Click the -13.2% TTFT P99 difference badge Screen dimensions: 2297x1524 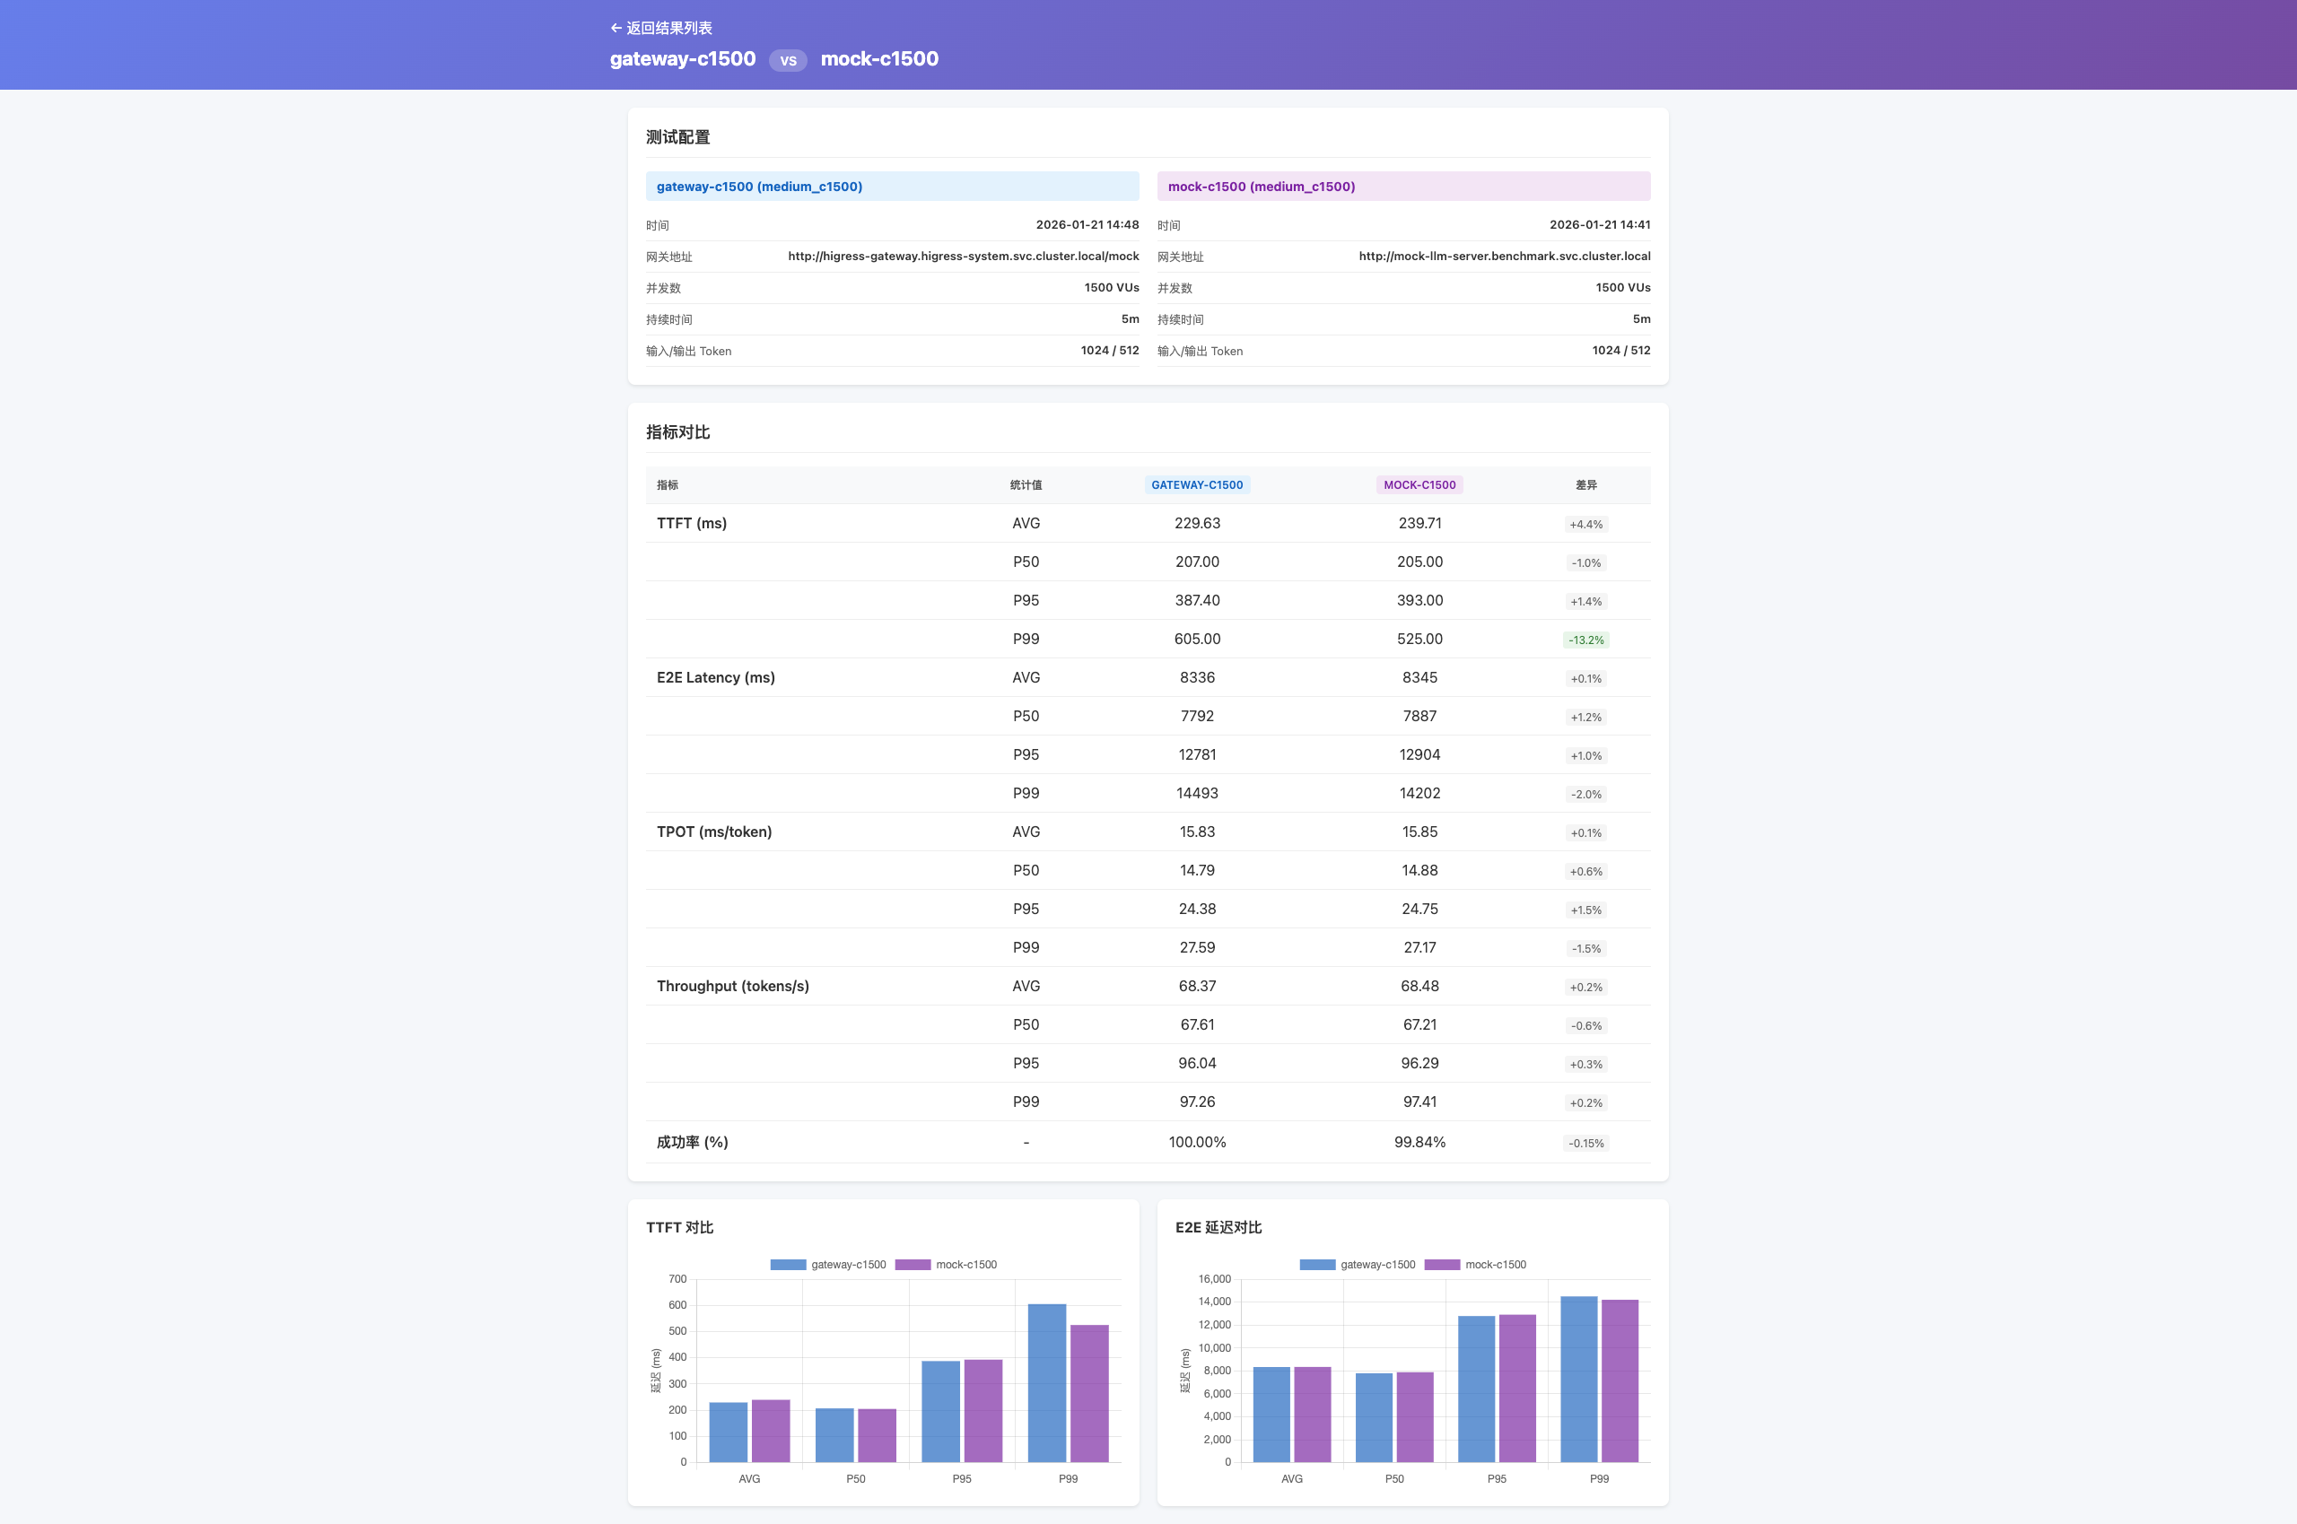(1585, 640)
